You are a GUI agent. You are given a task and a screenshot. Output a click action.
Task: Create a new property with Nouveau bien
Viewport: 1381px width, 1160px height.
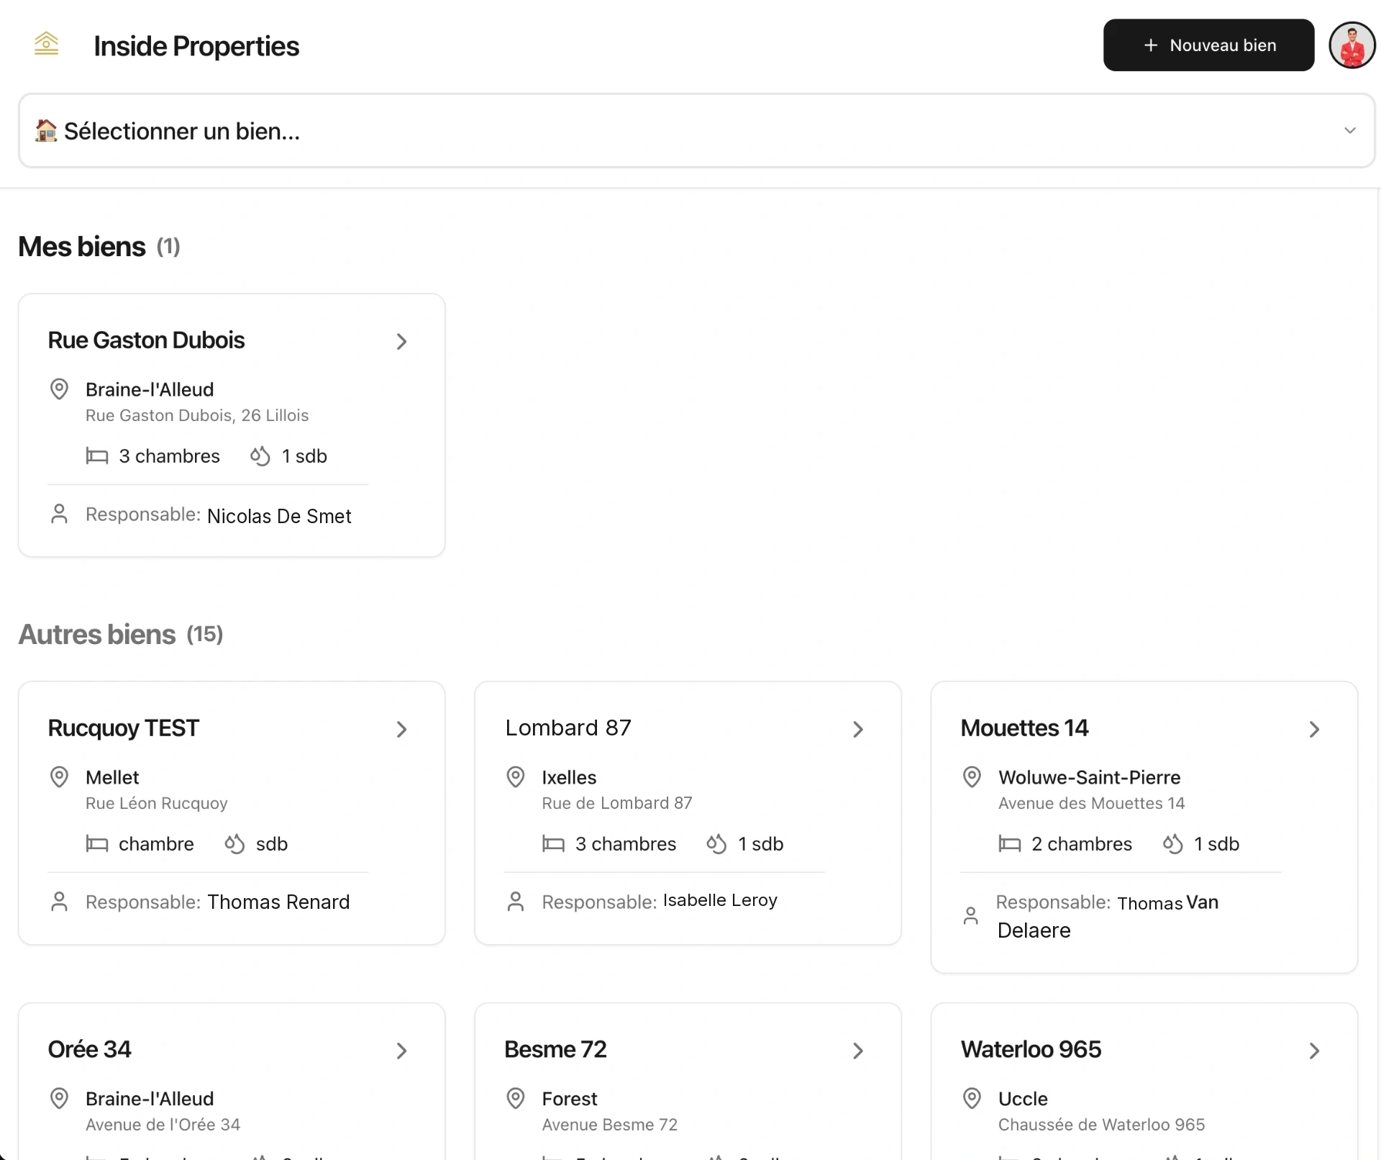pyautogui.click(x=1208, y=45)
